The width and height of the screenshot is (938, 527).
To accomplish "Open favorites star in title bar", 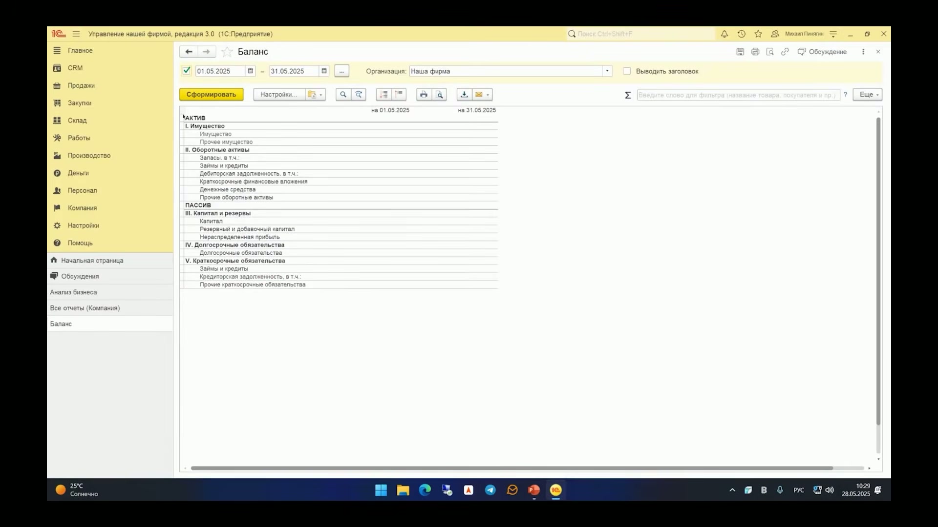I will point(758,34).
